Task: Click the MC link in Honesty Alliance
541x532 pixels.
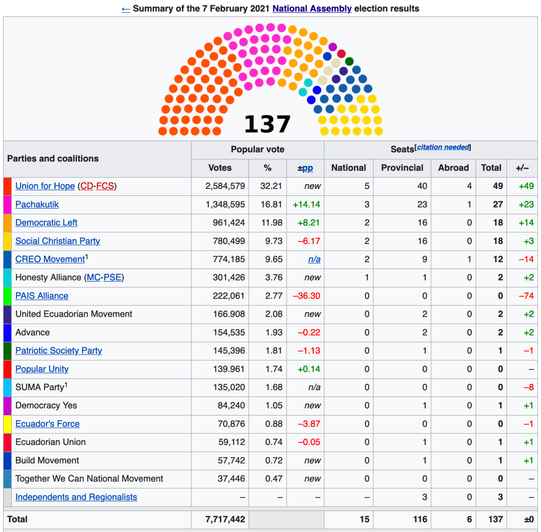Action: pos(93,277)
